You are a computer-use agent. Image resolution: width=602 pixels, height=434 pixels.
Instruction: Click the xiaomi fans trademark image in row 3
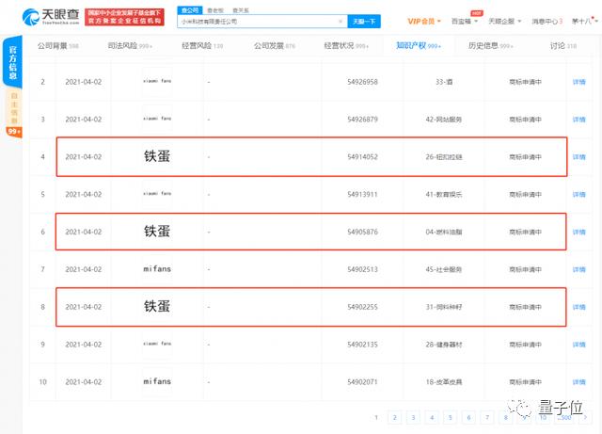tap(157, 120)
